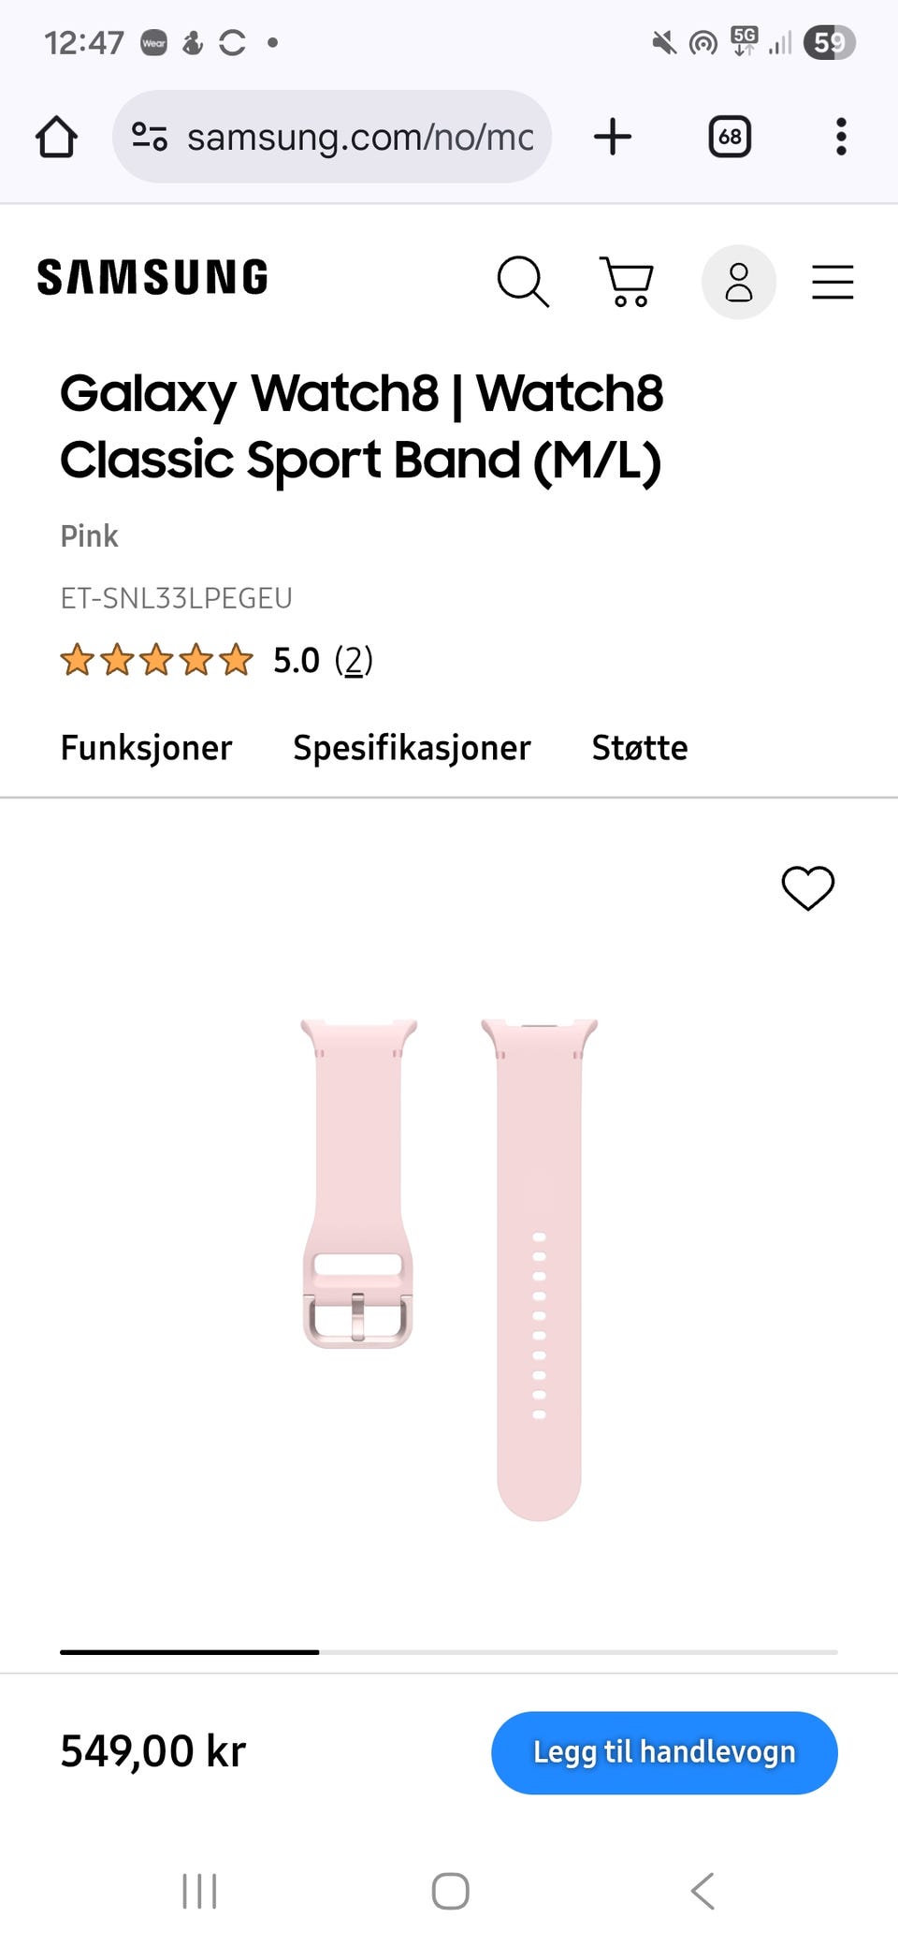Viewport: 898px width, 1947px height.
Task: Open the shopping cart
Action: tap(627, 281)
